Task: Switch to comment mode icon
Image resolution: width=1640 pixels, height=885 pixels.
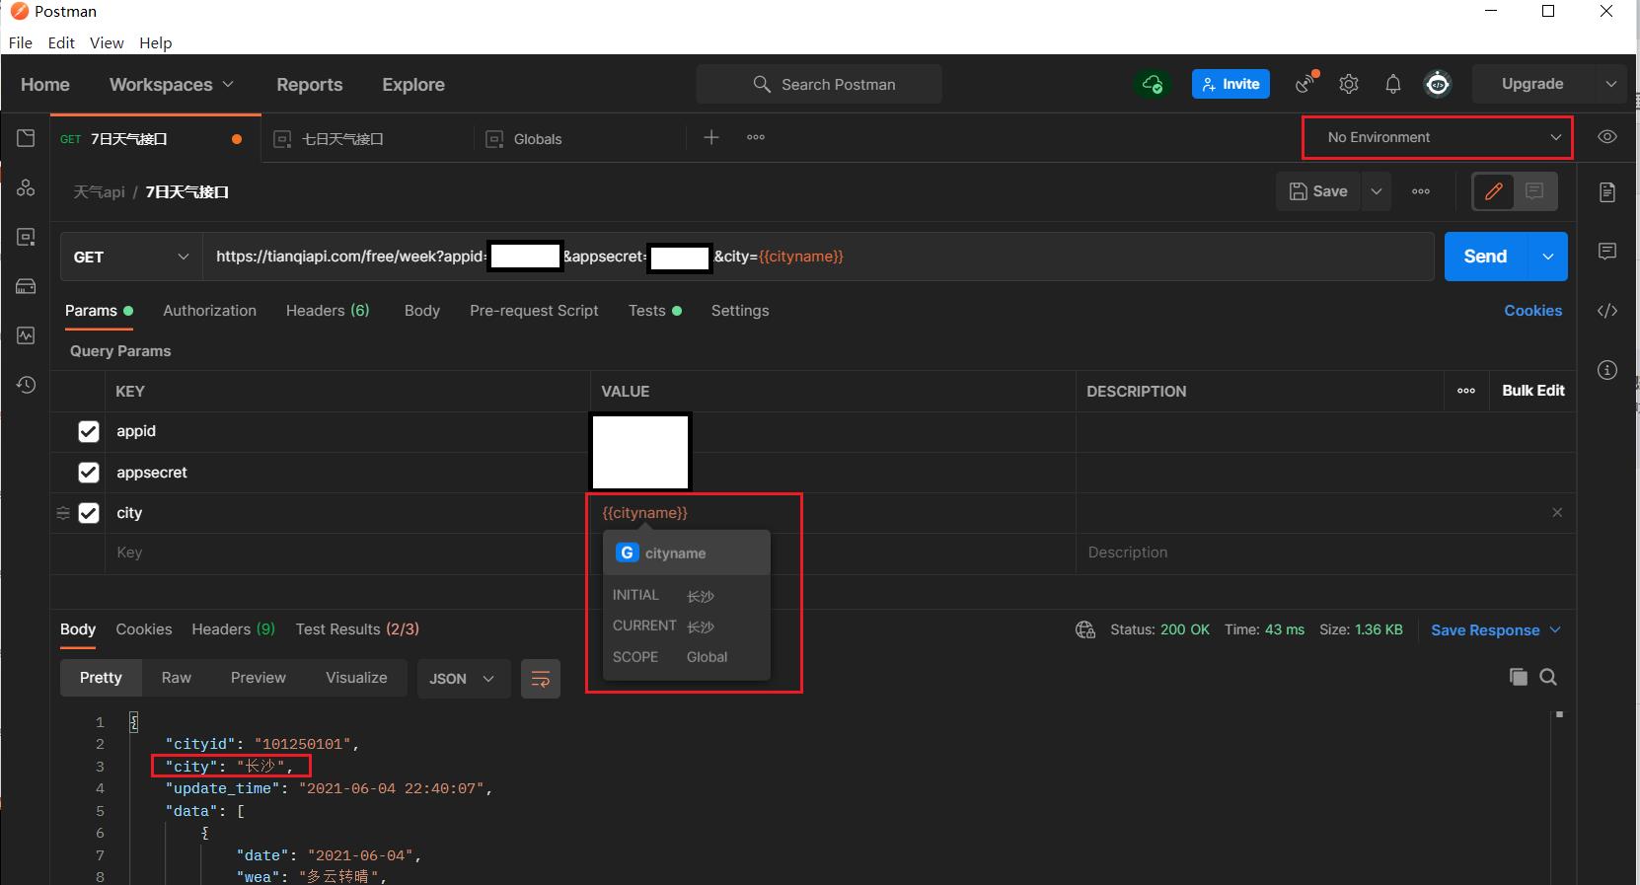Action: click(x=1534, y=191)
